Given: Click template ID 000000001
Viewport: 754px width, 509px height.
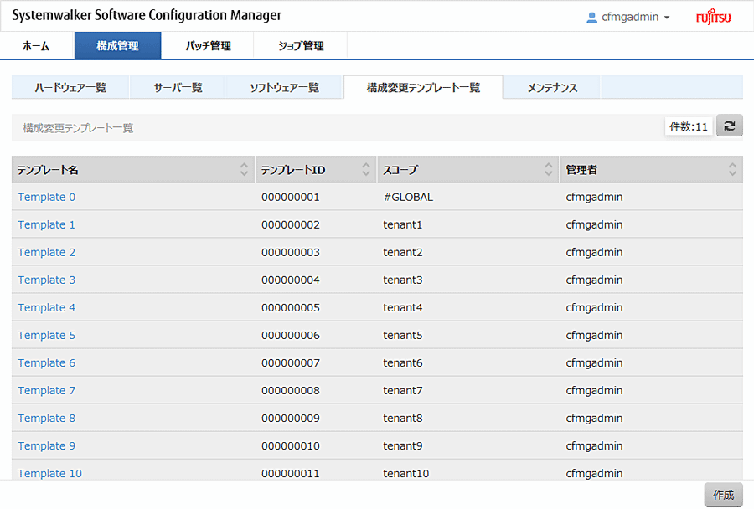Looking at the screenshot, I should tap(291, 197).
